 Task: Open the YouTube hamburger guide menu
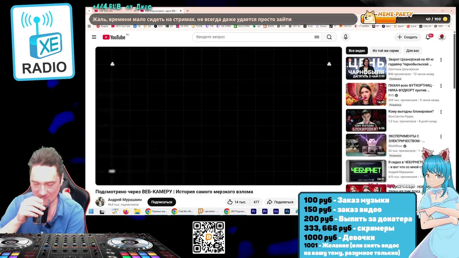[94, 37]
